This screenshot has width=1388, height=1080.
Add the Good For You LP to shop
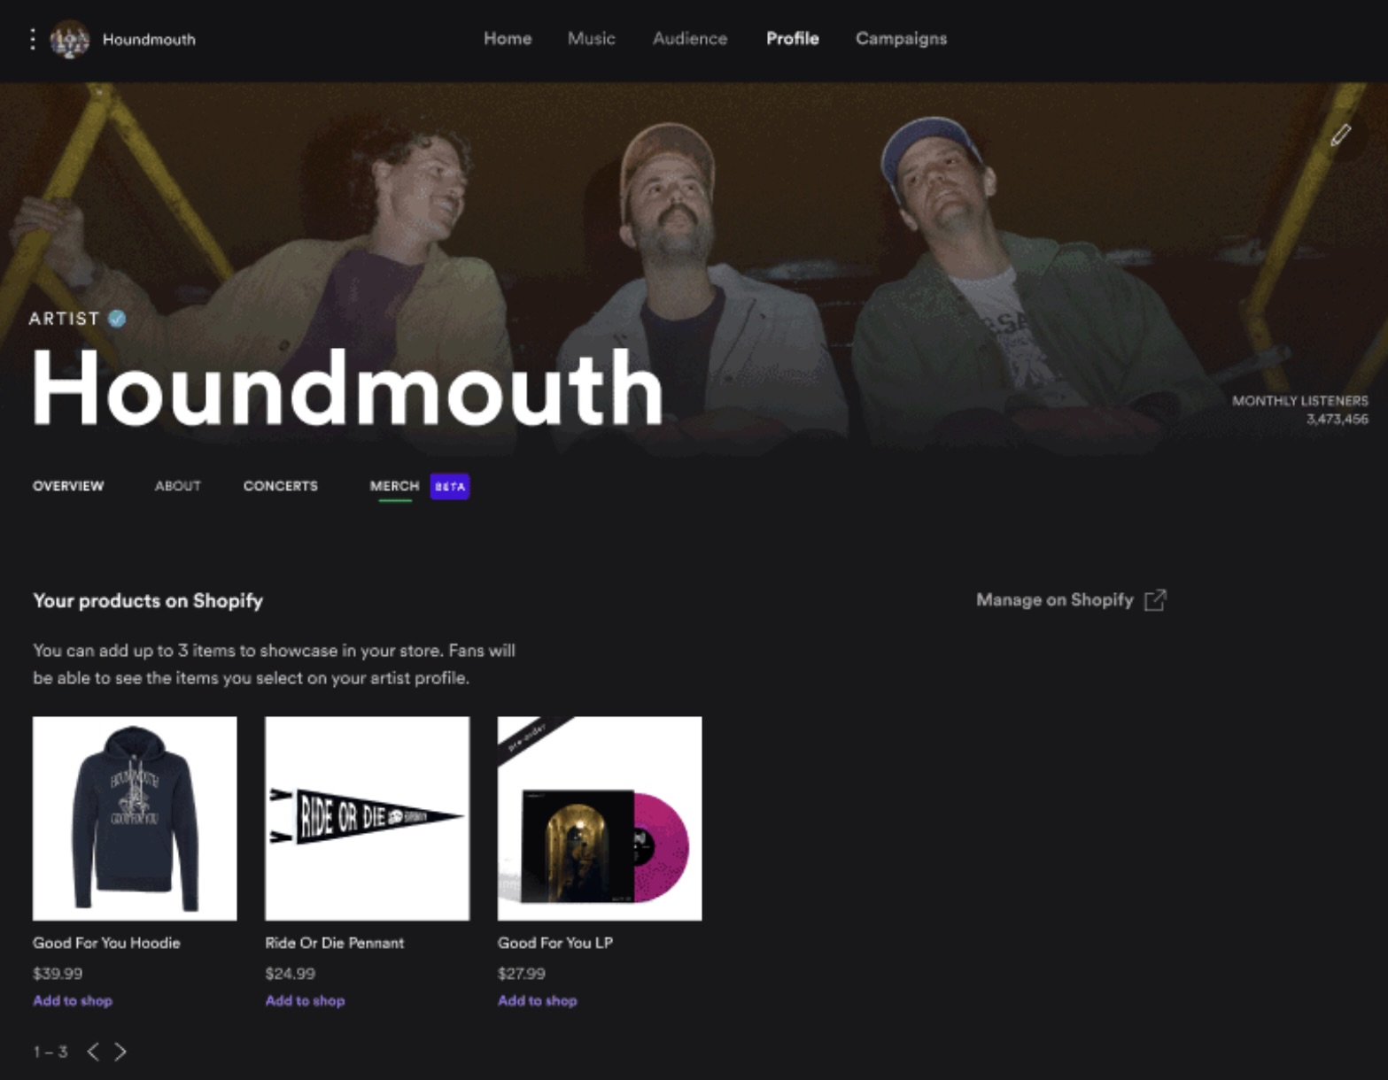(x=537, y=1001)
